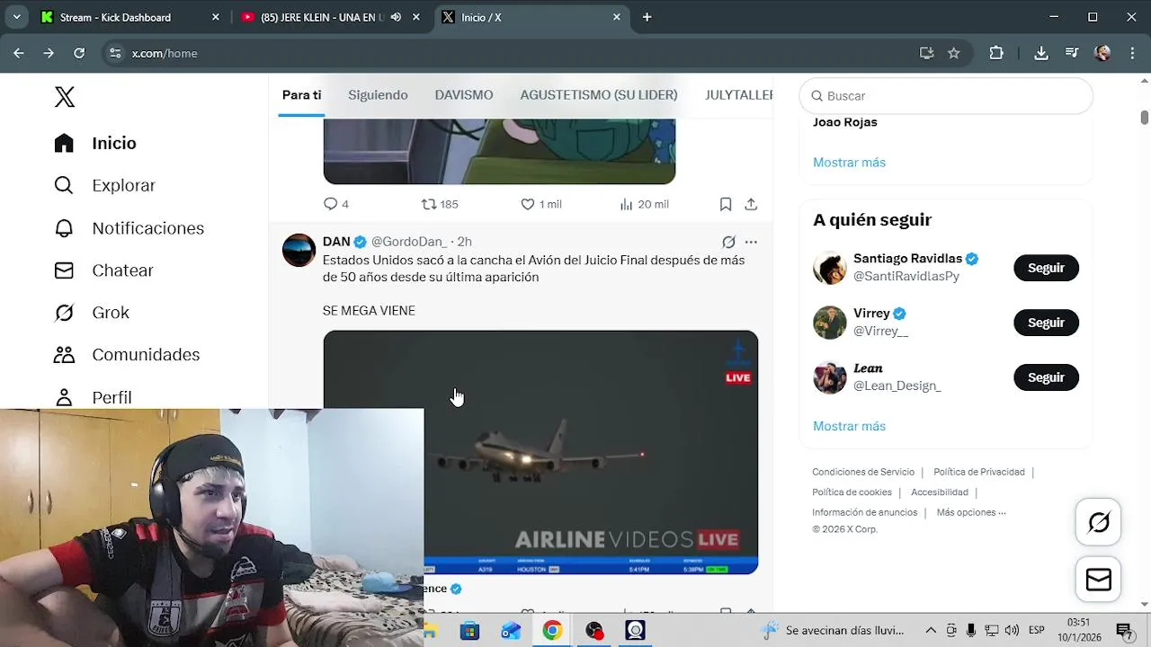Click the people icon next to Comunidades

coord(64,355)
